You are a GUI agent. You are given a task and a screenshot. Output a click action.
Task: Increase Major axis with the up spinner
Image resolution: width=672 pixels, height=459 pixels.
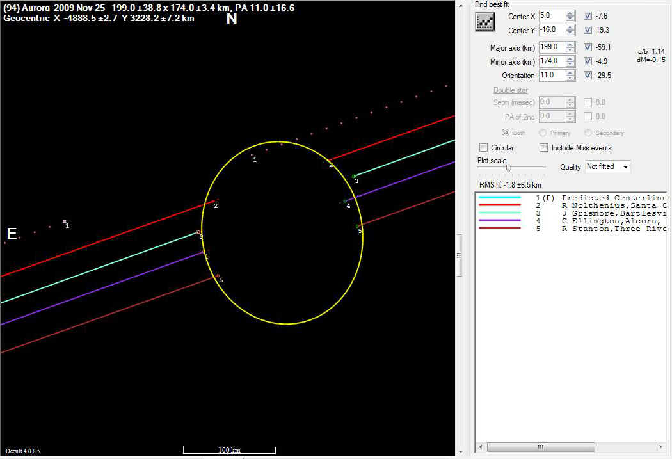pos(570,45)
